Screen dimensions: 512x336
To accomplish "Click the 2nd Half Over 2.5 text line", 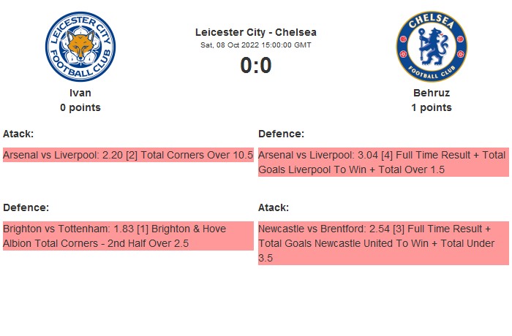I will pyautogui.click(x=95, y=243).
